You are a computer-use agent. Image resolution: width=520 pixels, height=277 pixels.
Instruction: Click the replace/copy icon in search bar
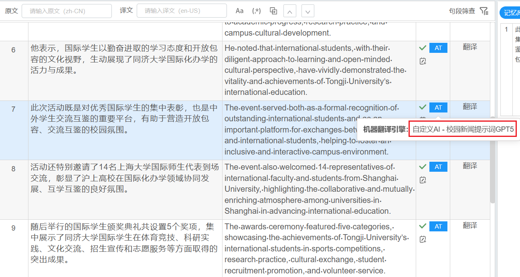pyautogui.click(x=273, y=11)
